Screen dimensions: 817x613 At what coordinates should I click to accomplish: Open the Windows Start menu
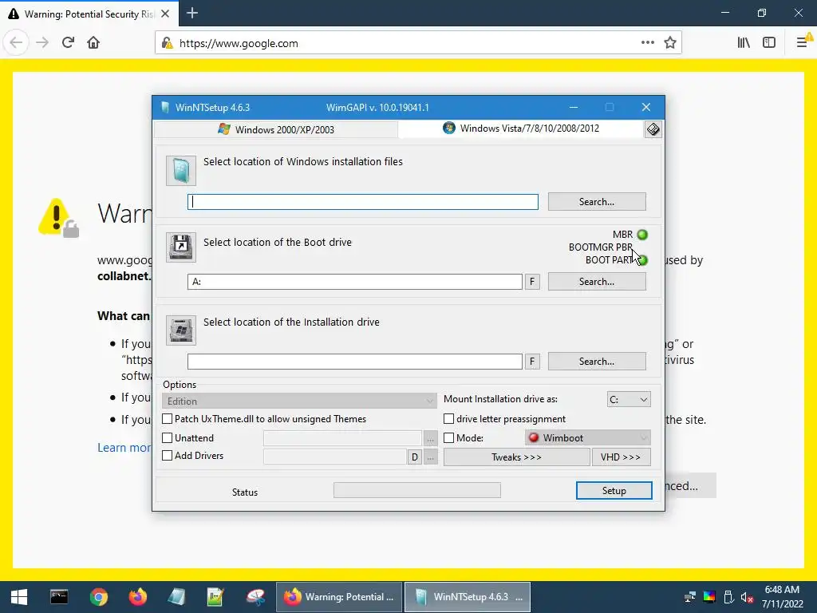(x=19, y=597)
